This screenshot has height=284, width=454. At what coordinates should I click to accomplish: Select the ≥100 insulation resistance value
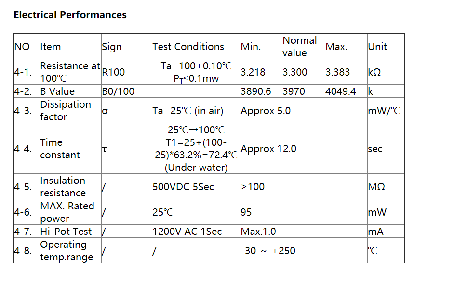pos(253,187)
